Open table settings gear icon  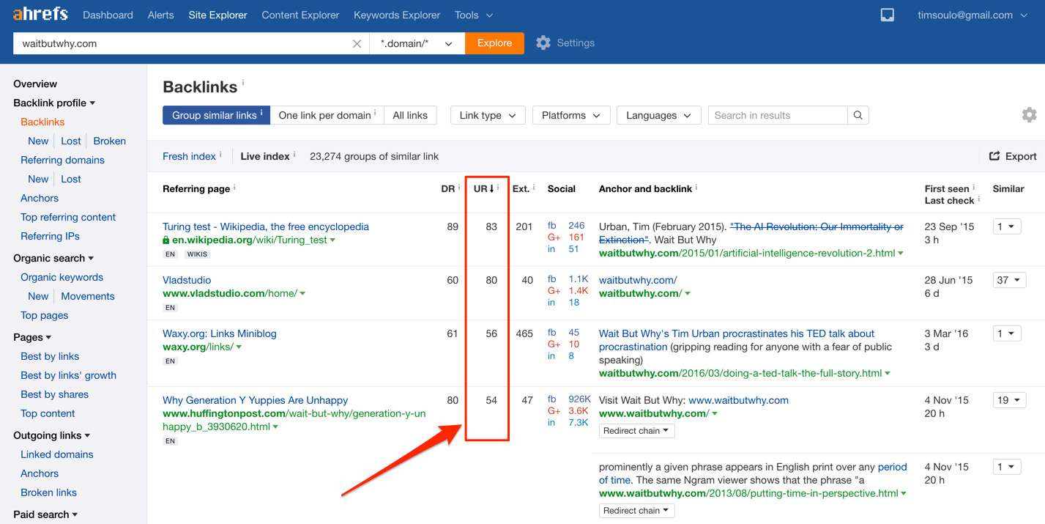pyautogui.click(x=1029, y=115)
